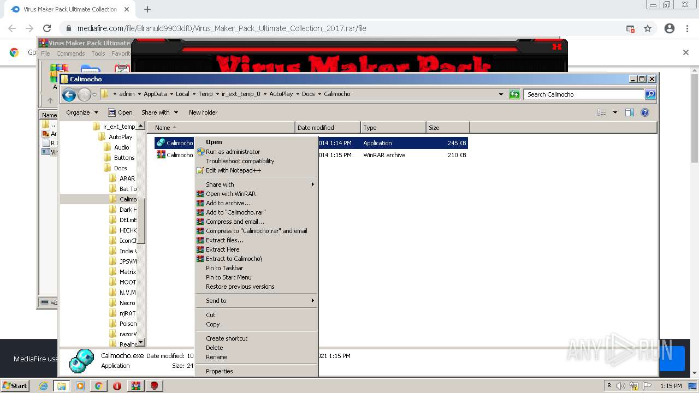Click the green refresh icon beside address bar
699x393 pixels.
tap(514, 94)
